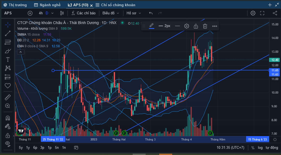Image resolution: width=281 pixels, height=155 pixels.
Task: Collapse the indicator legend with chevron
Action: click(21, 52)
